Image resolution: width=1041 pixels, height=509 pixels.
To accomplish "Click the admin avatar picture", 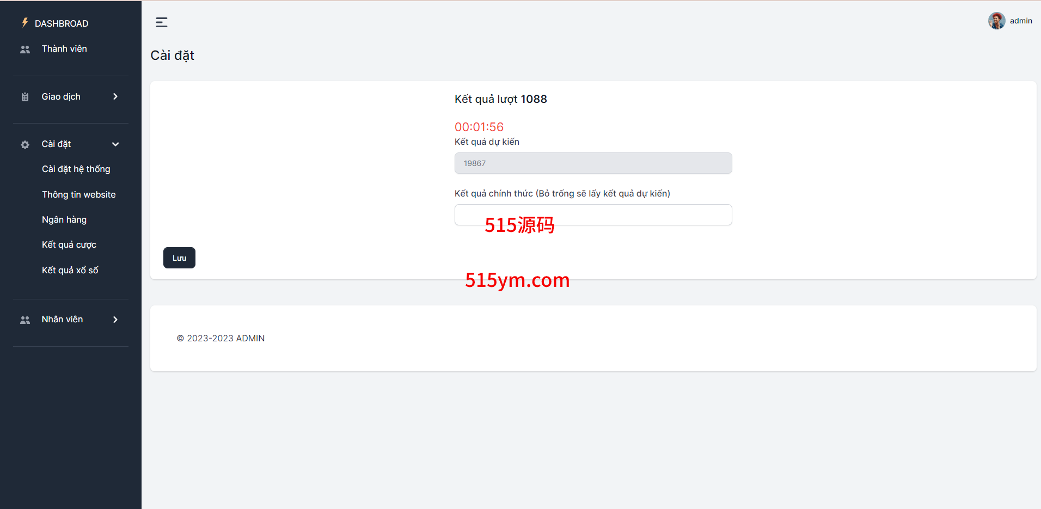I will (996, 21).
